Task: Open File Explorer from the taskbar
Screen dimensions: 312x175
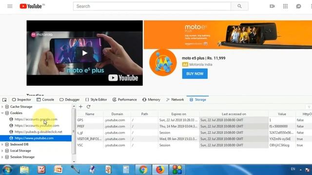Action: pos(24,170)
